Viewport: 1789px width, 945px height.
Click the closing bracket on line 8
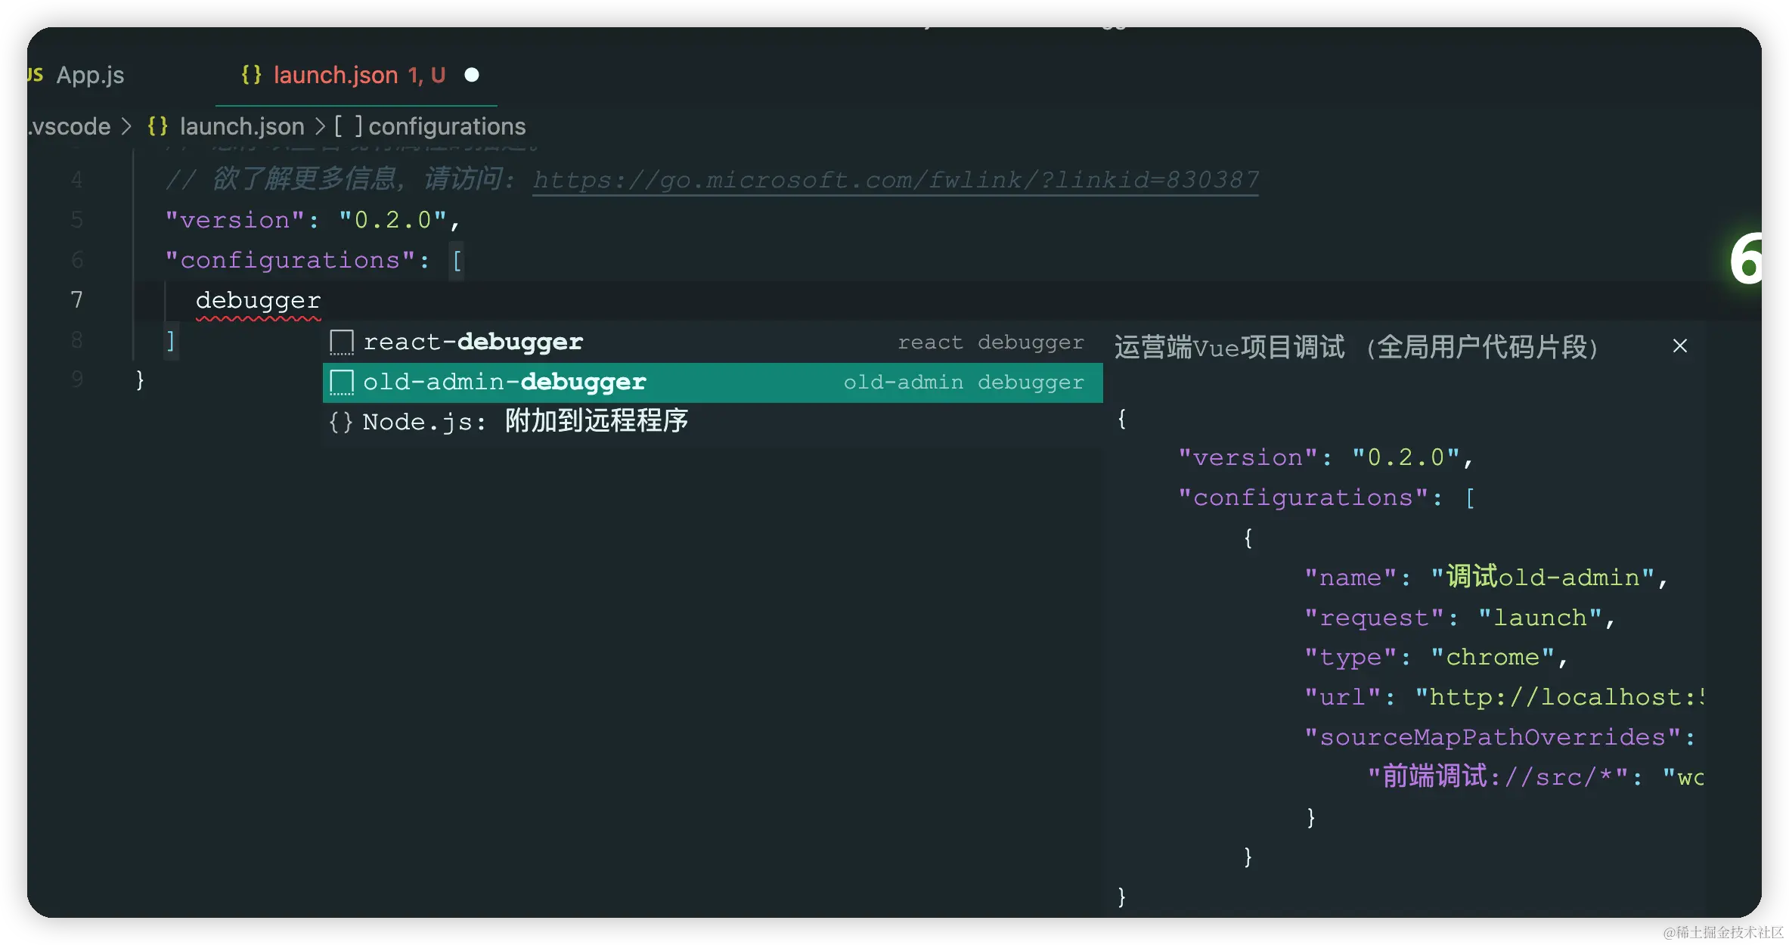pyautogui.click(x=171, y=341)
